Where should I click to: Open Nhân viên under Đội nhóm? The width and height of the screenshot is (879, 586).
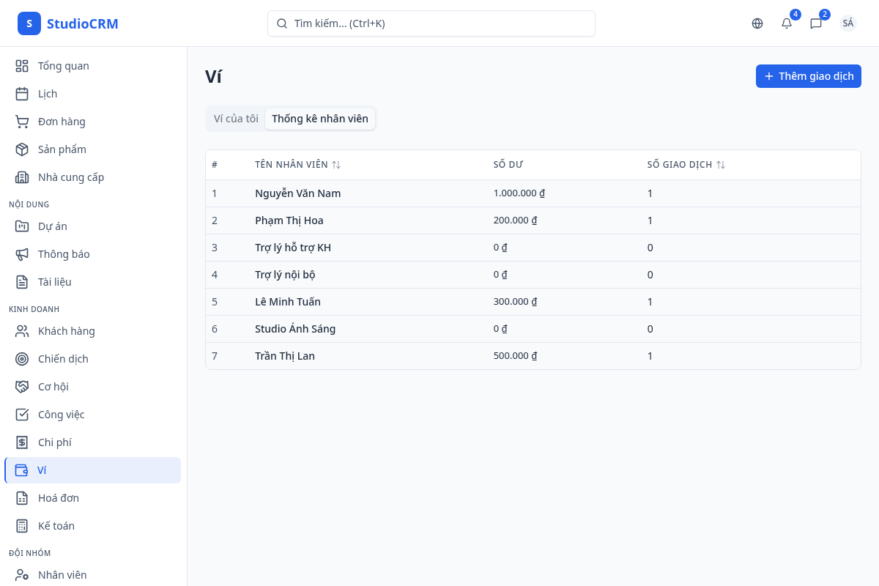pos(62,575)
